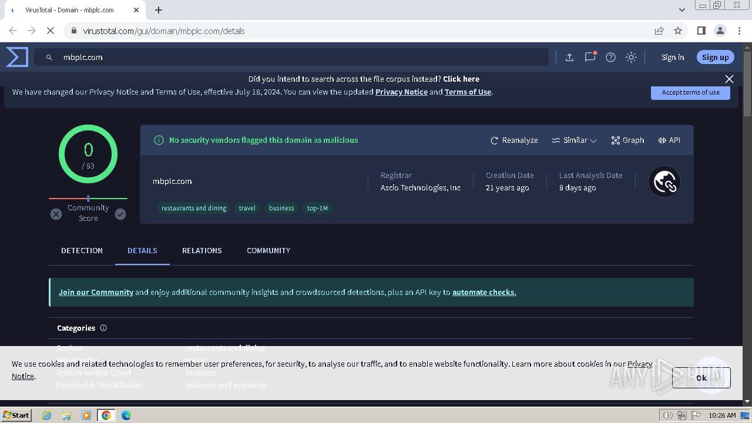
Task: Open the Privacy Notice link in banner
Action: pyautogui.click(x=401, y=92)
